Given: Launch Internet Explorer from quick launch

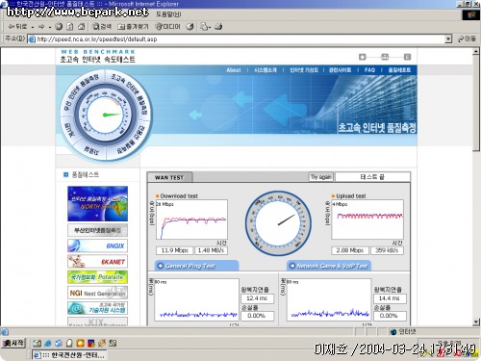Looking at the screenshot, I should (x=48, y=343).
